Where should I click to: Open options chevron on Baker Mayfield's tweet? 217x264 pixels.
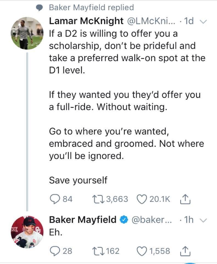tap(203, 220)
